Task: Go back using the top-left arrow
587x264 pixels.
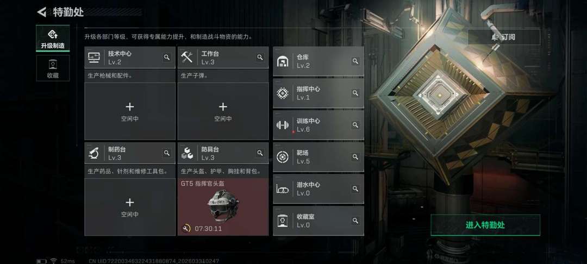Action: (41, 12)
